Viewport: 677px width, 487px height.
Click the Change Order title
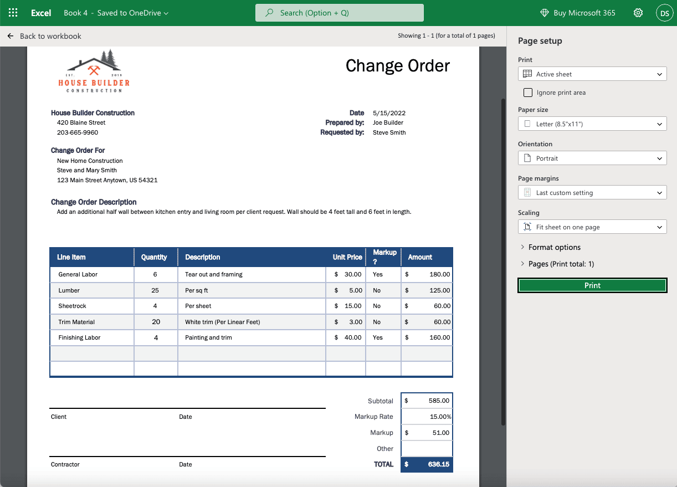point(398,65)
